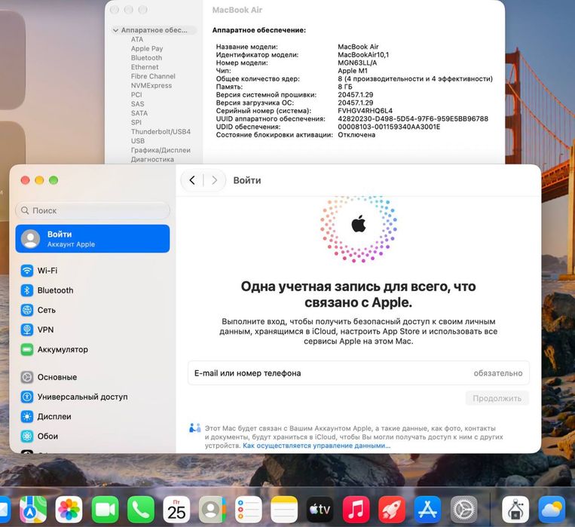The image size is (575, 527).
Task: Click E-mail или номер телефона field
Action: point(358,373)
